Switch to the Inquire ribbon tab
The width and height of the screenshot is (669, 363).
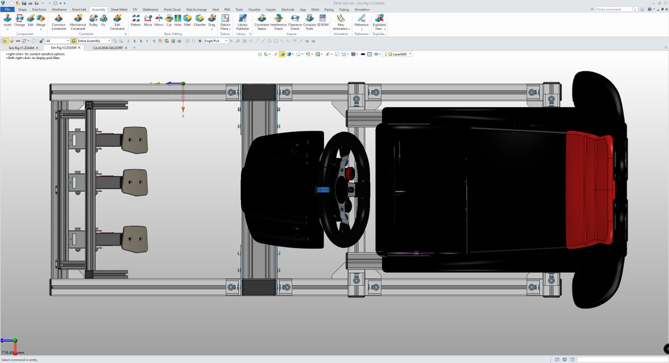tap(270, 9)
